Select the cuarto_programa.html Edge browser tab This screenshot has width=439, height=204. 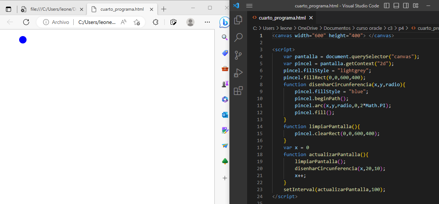coord(122,9)
